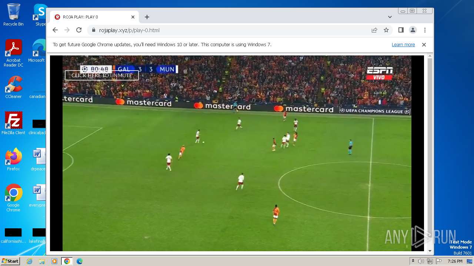Dismiss the Chrome update info bar
This screenshot has height=266, width=474.
(424, 45)
